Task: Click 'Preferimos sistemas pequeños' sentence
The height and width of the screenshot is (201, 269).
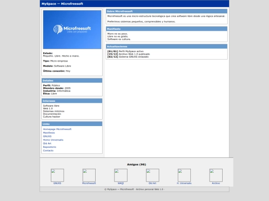Action: [x=141, y=21]
